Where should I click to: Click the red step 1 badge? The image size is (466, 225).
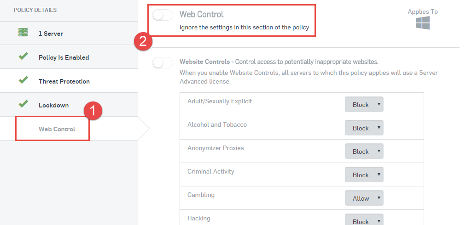93,111
